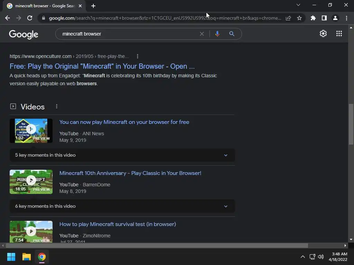
Task: Open 'How to play Minecraft survival test' link
Action: [x=118, y=224]
